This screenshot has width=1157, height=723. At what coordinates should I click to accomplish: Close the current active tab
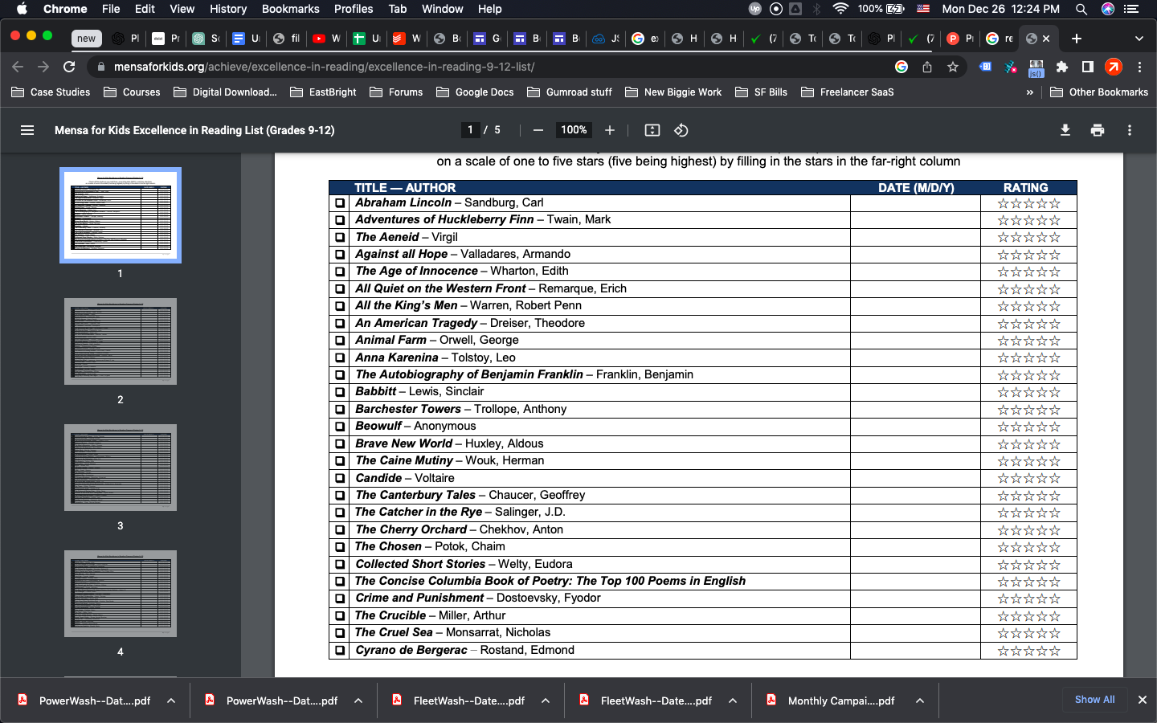coord(1046,39)
